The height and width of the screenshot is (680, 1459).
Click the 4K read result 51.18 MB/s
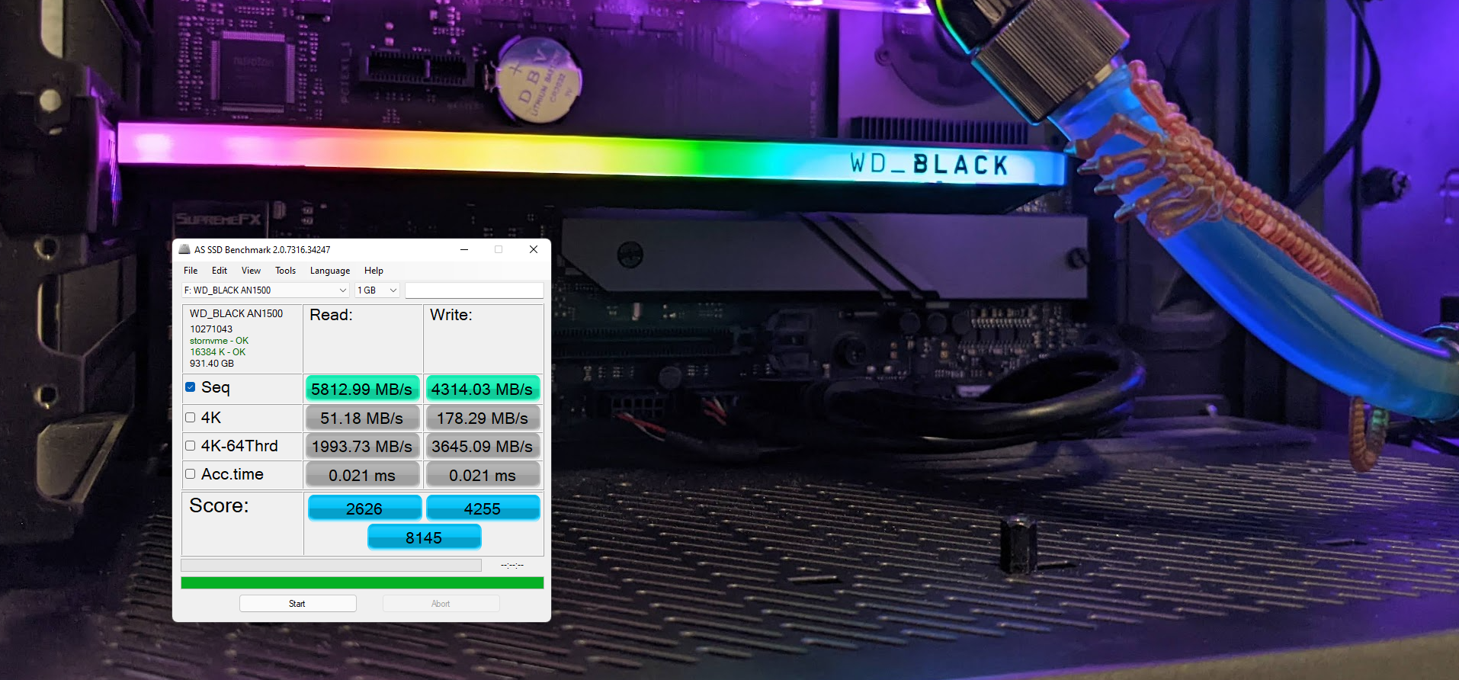pos(362,418)
